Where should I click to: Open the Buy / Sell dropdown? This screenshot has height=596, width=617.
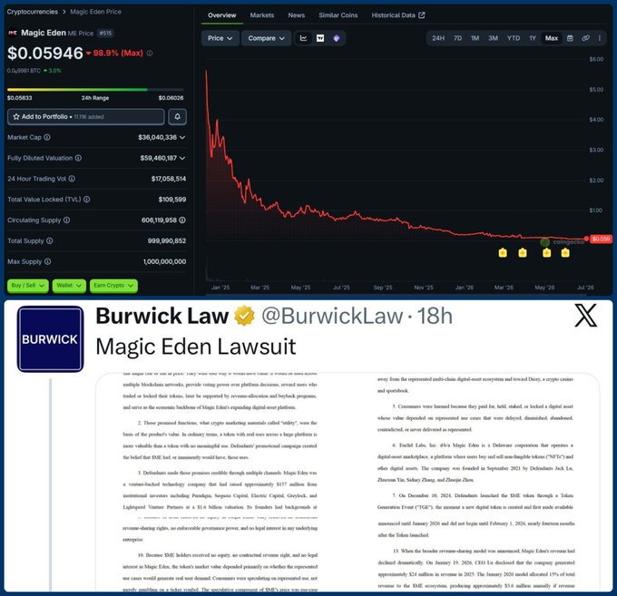pos(27,286)
